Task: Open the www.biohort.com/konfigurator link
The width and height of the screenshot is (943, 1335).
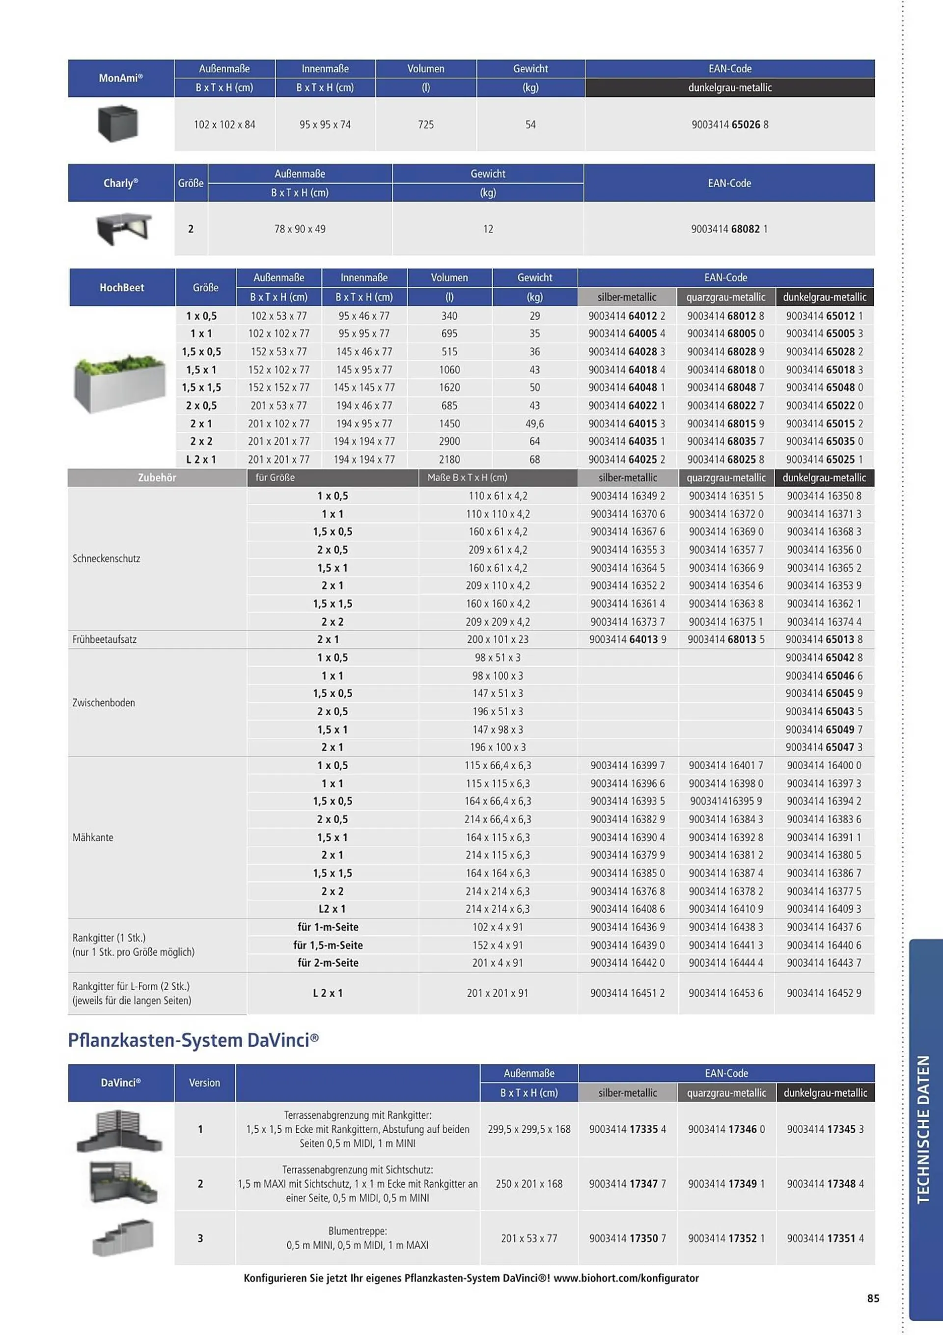Action: (626, 1278)
